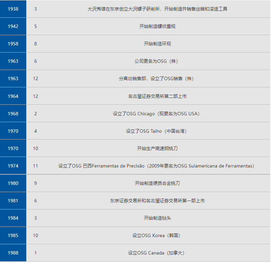Select the 开始制造硬质合金铣刀 entry
271x262 pixels.
coord(157,183)
